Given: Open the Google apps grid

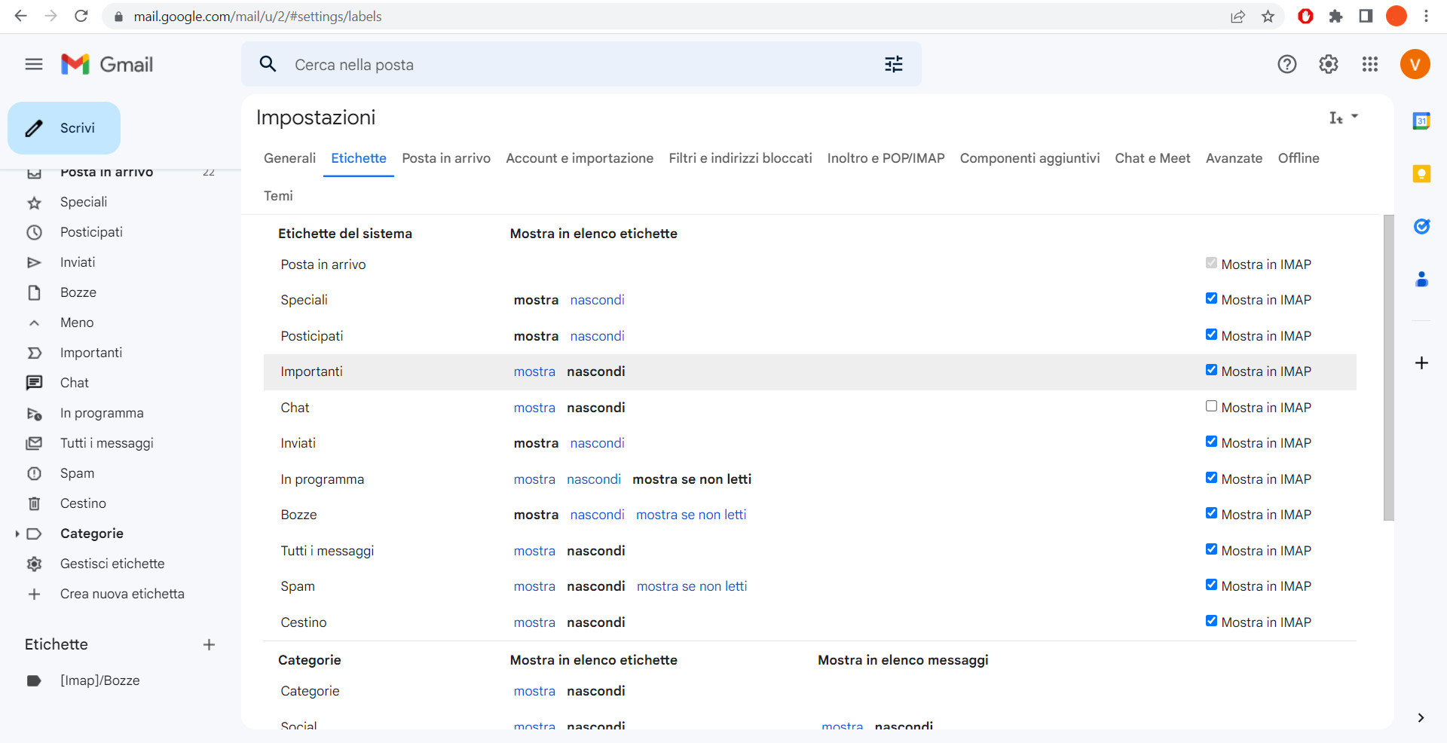Looking at the screenshot, I should 1369,65.
